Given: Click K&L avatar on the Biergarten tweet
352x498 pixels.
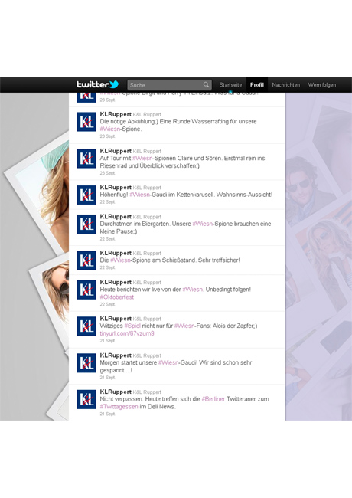Looking at the screenshot, I should [x=86, y=224].
